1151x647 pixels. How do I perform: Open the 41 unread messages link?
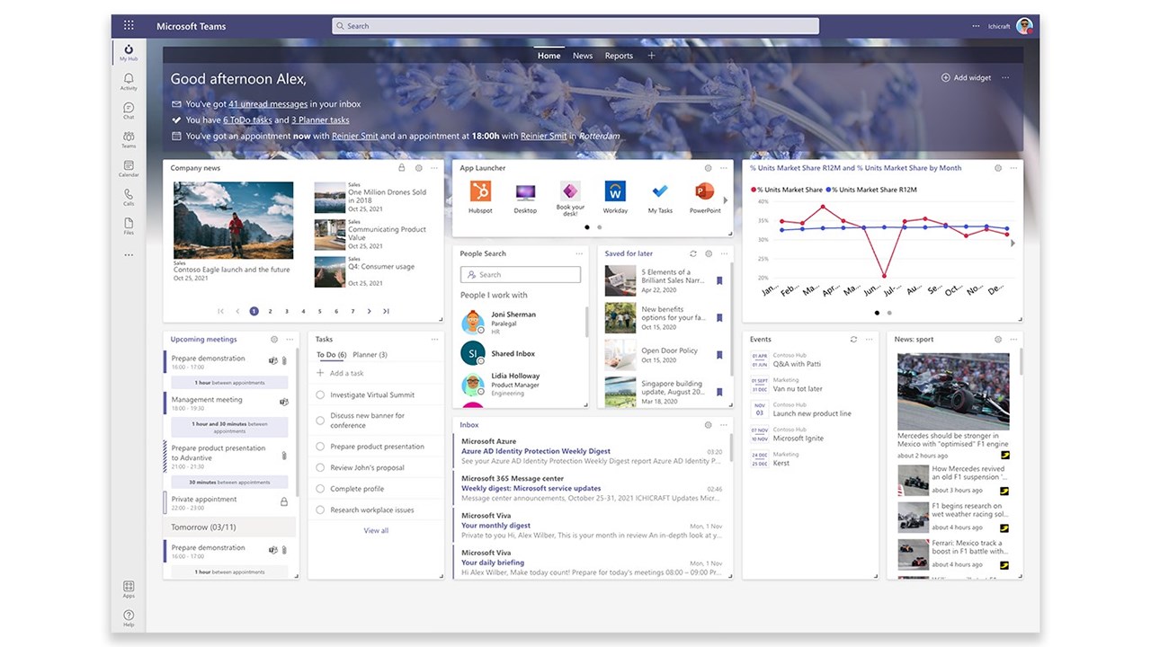tap(268, 104)
